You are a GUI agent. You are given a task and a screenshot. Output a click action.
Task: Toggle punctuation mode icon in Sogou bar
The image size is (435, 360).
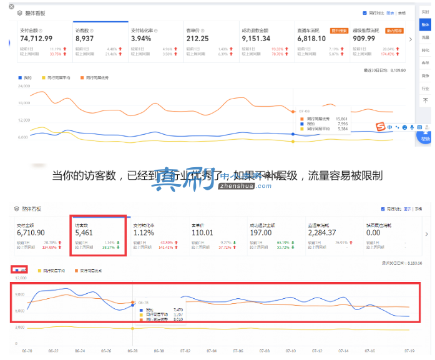[398, 127]
